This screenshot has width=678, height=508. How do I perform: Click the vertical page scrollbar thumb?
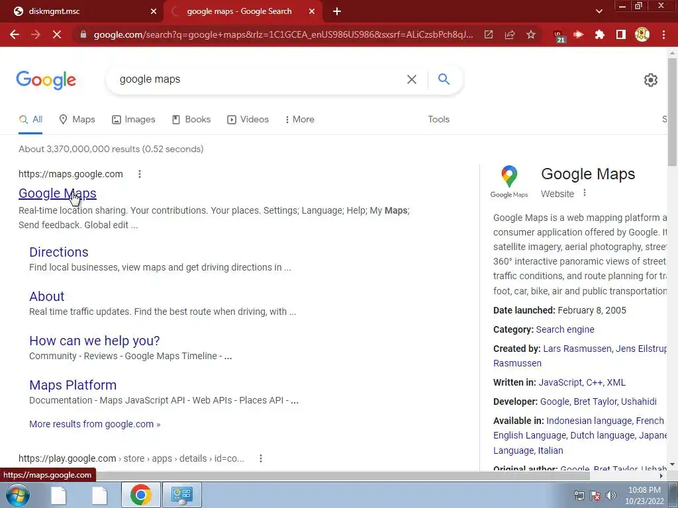[x=672, y=112]
